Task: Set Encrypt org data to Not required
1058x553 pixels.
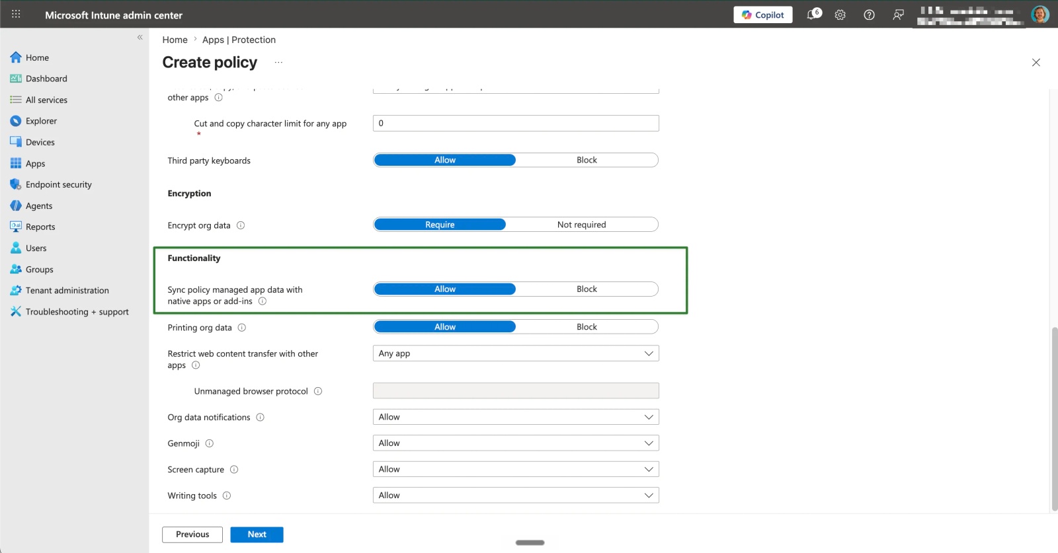Action: (581, 225)
